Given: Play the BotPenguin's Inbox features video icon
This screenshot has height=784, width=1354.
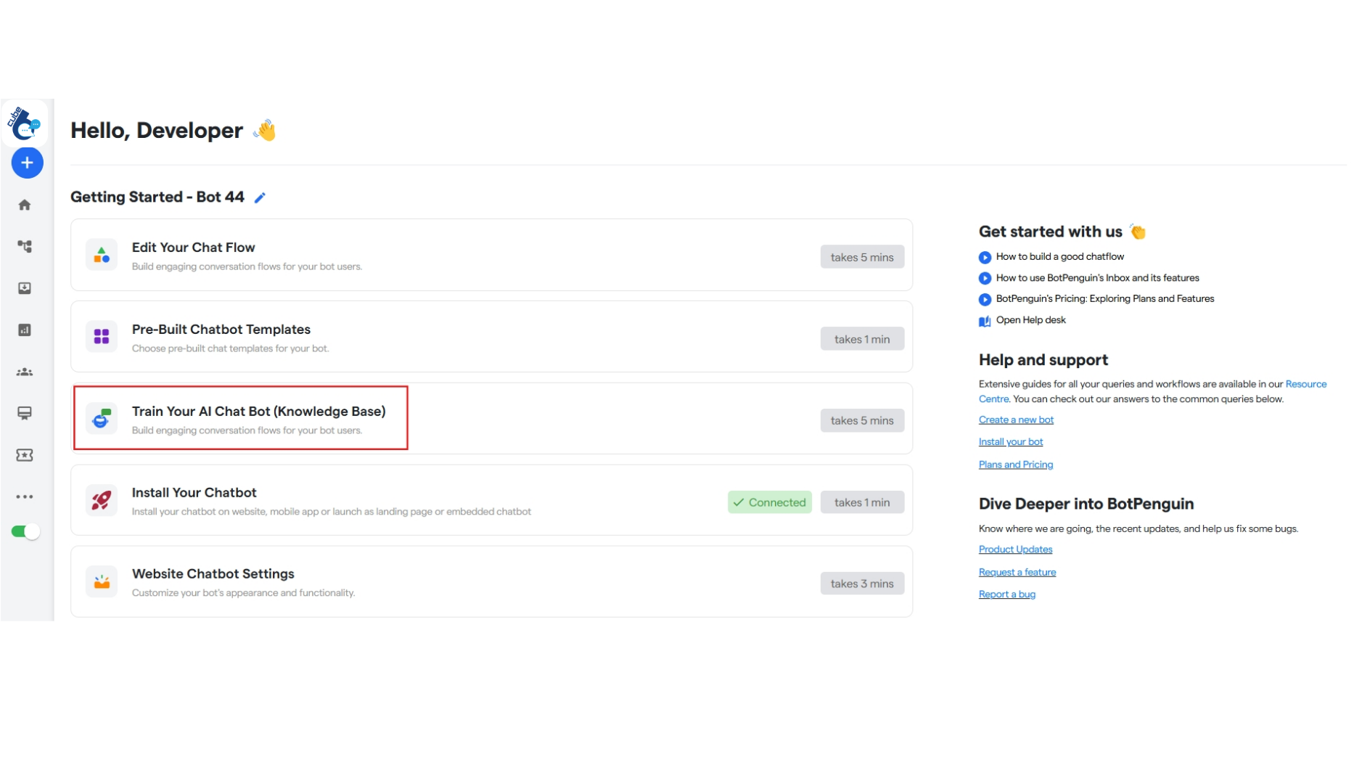Looking at the screenshot, I should [x=985, y=278].
